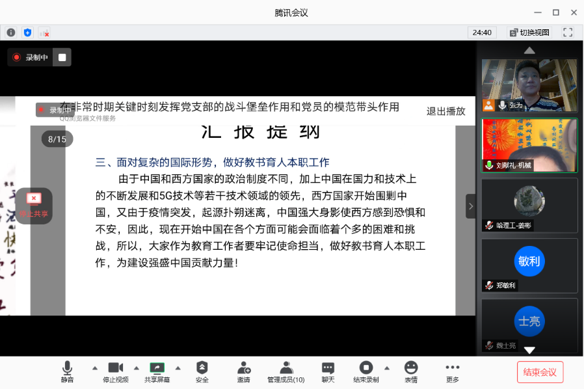Click the blue security shield icon
The image size is (584, 389).
(27, 33)
